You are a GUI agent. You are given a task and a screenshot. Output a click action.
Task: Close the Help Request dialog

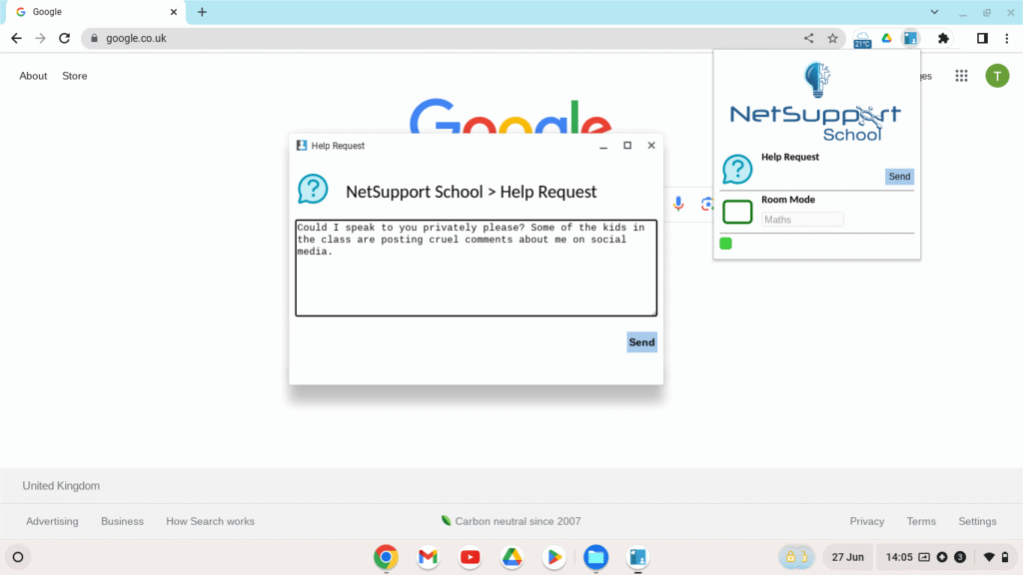(x=651, y=146)
